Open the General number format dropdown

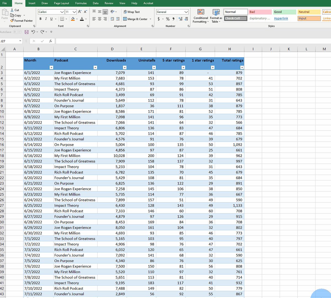tap(186, 12)
